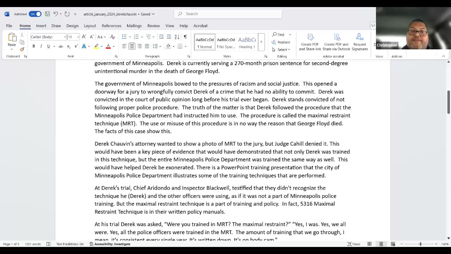Toggle center alignment
451x254 pixels.
point(132,46)
